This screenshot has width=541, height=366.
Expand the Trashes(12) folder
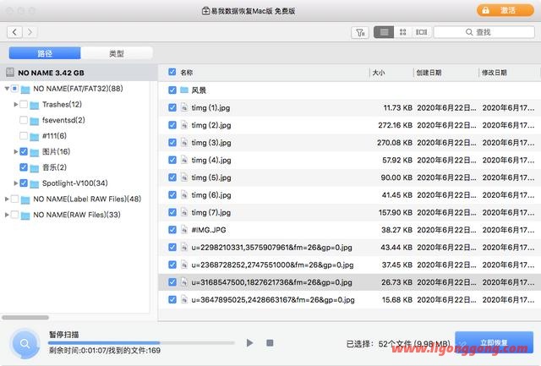pos(15,104)
